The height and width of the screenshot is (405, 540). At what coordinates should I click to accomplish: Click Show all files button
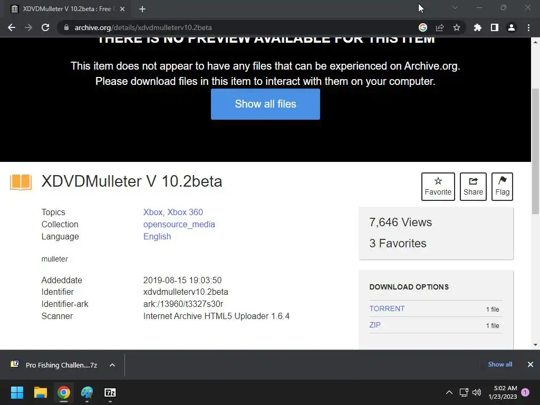(x=266, y=104)
